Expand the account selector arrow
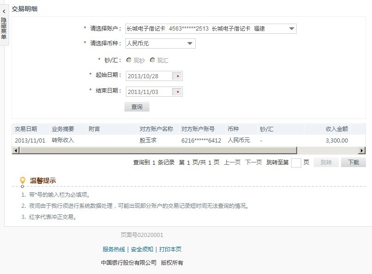Viewport: 372px width, 274px height. coord(292,28)
